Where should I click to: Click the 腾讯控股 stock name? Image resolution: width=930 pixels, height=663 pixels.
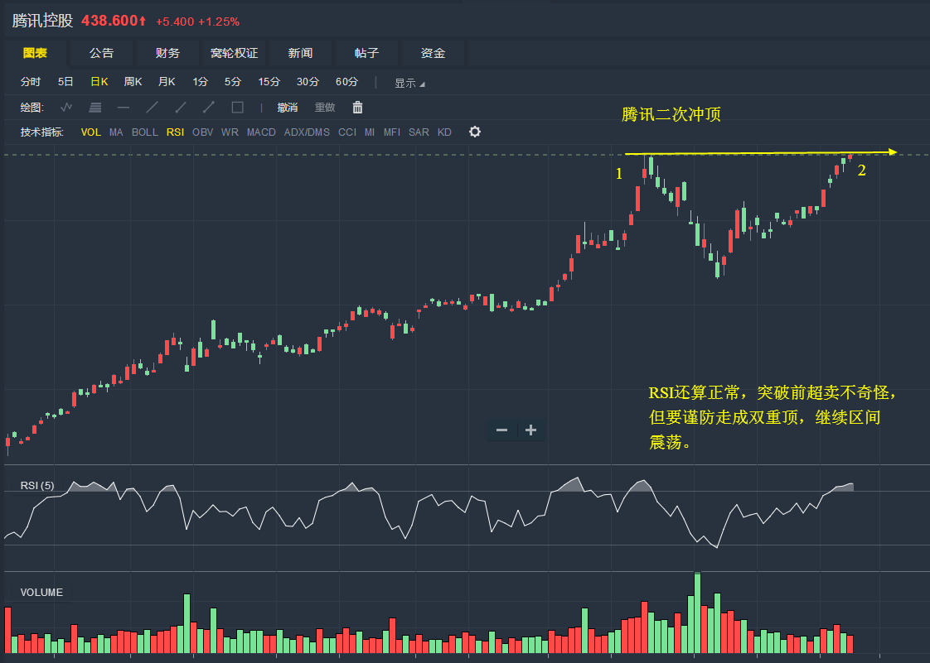[x=43, y=21]
